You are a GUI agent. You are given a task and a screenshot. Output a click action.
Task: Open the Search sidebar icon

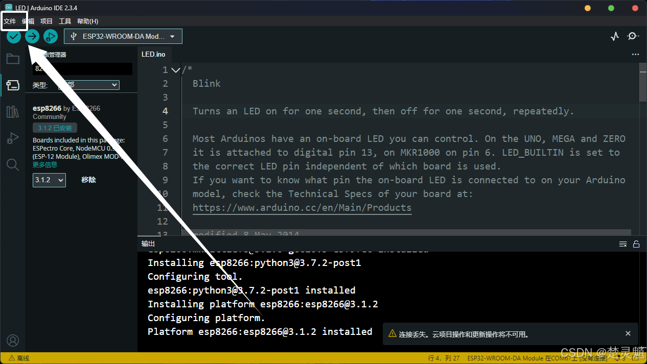[13, 164]
